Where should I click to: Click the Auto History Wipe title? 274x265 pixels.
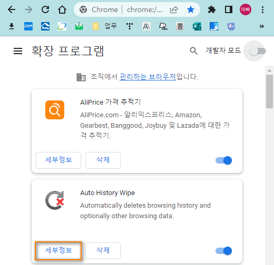107,193
